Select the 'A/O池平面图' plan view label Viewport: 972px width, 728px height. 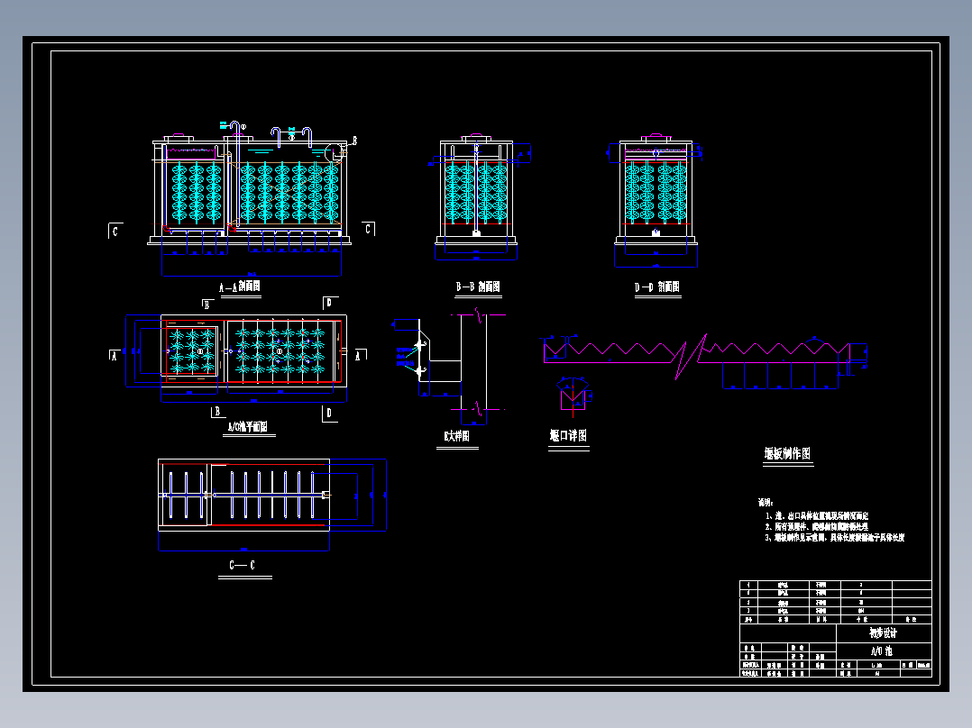(x=248, y=427)
